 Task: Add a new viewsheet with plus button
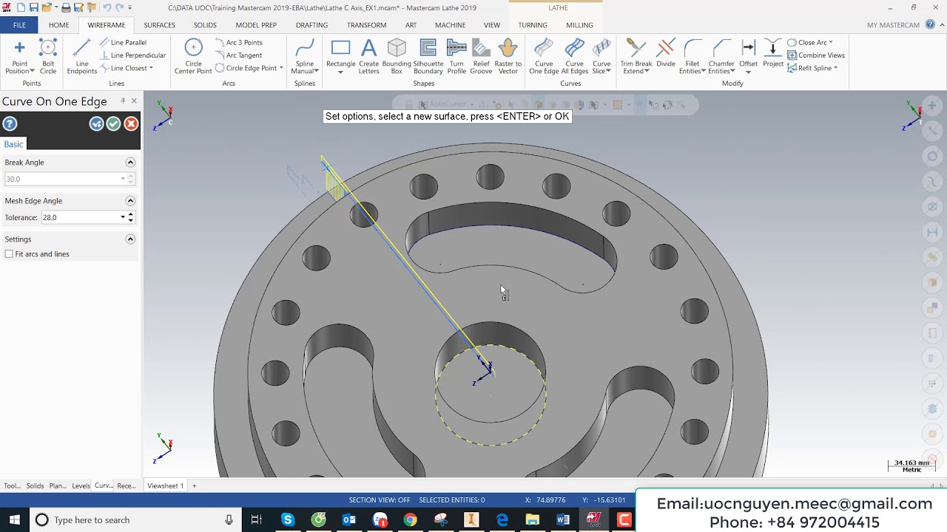point(195,486)
